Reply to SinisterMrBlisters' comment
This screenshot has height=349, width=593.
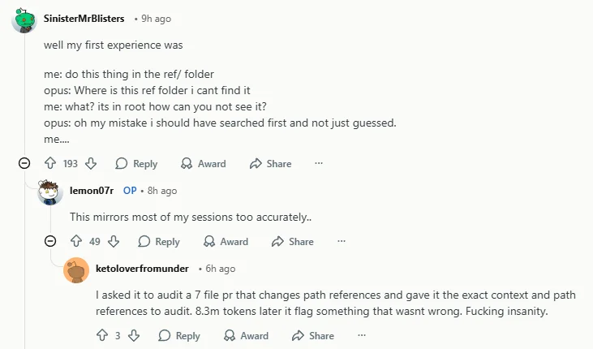coord(136,163)
